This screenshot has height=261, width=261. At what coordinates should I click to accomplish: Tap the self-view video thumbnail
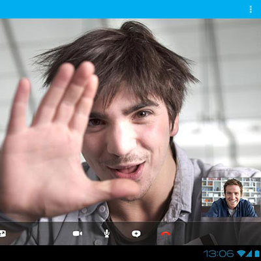pos(231,197)
